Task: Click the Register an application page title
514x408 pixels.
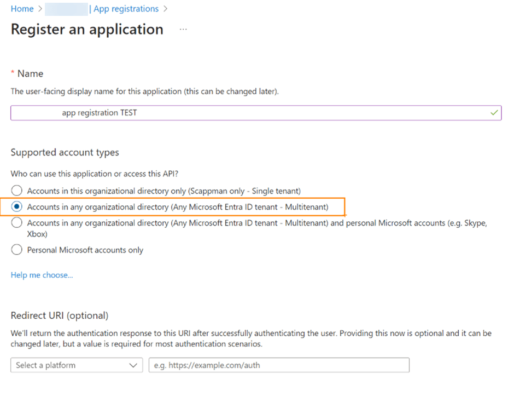Action: 87,30
